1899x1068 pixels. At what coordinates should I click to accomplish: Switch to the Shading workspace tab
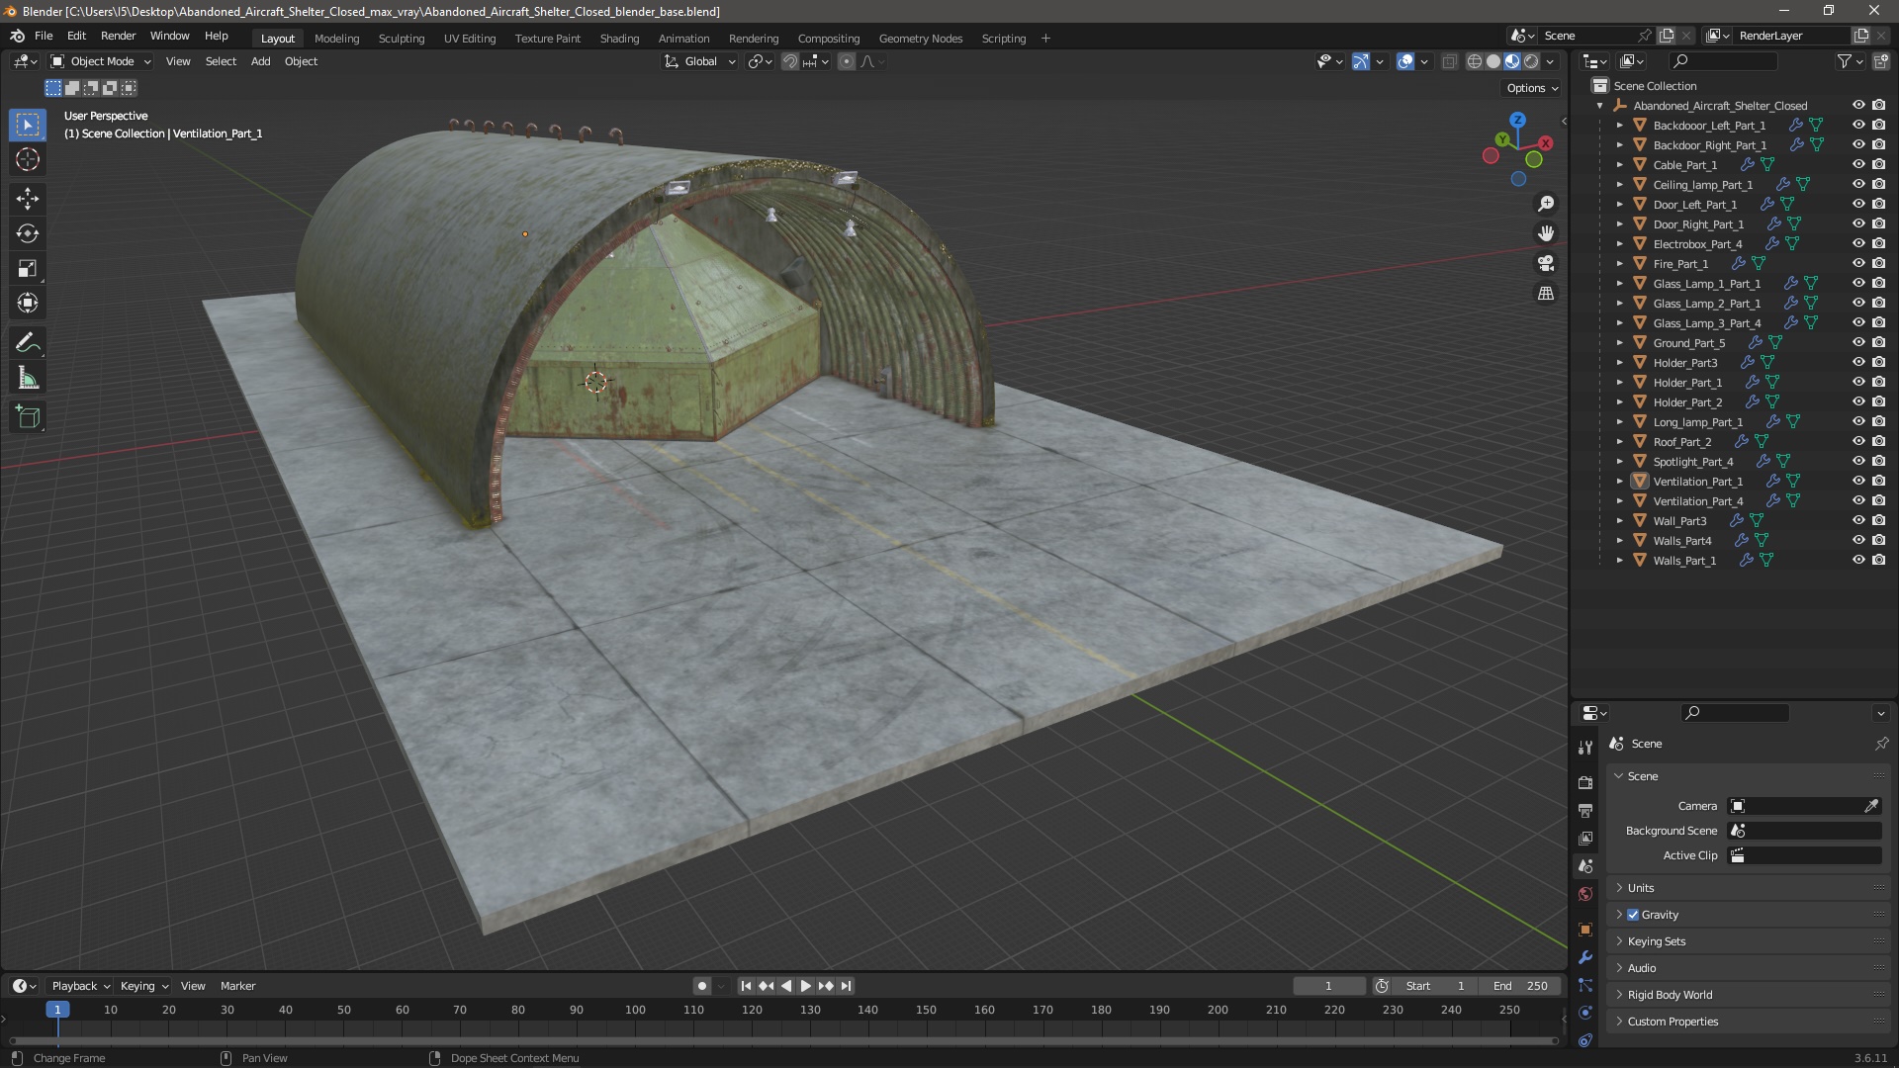pos(619,39)
